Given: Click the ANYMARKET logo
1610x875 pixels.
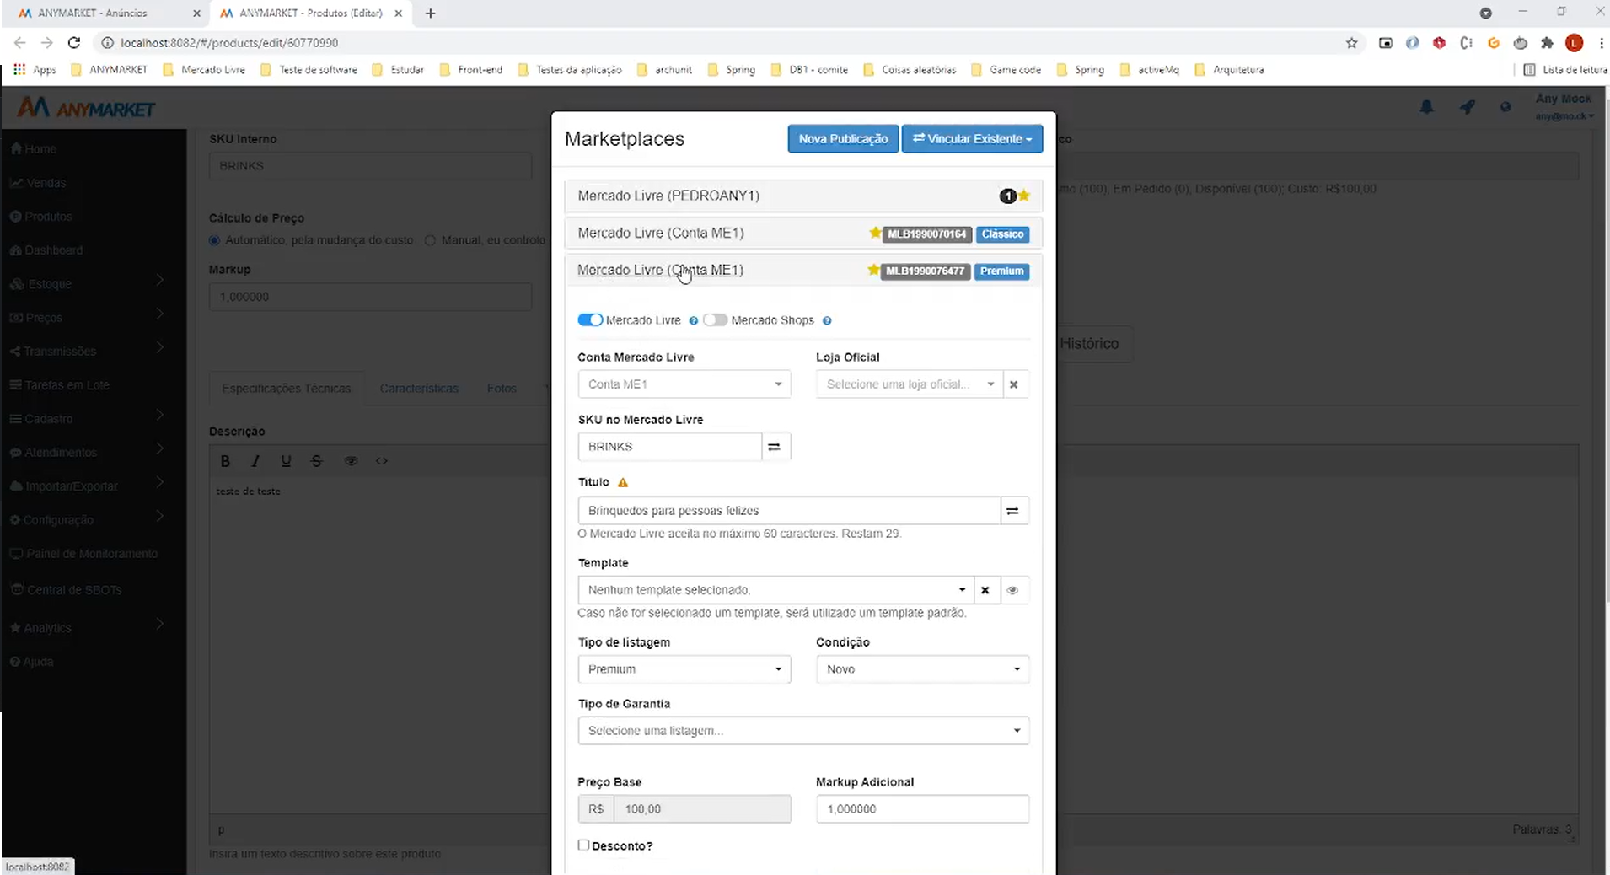Looking at the screenshot, I should [87, 108].
